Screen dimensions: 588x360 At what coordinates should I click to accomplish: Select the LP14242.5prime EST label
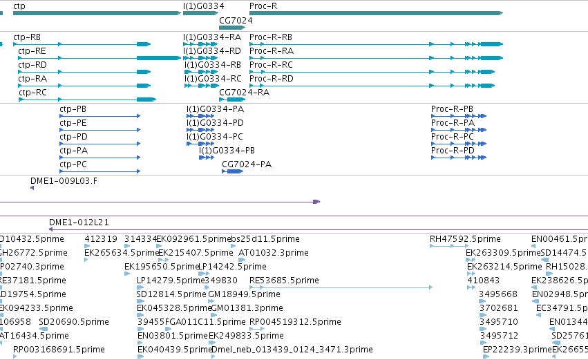point(232,267)
